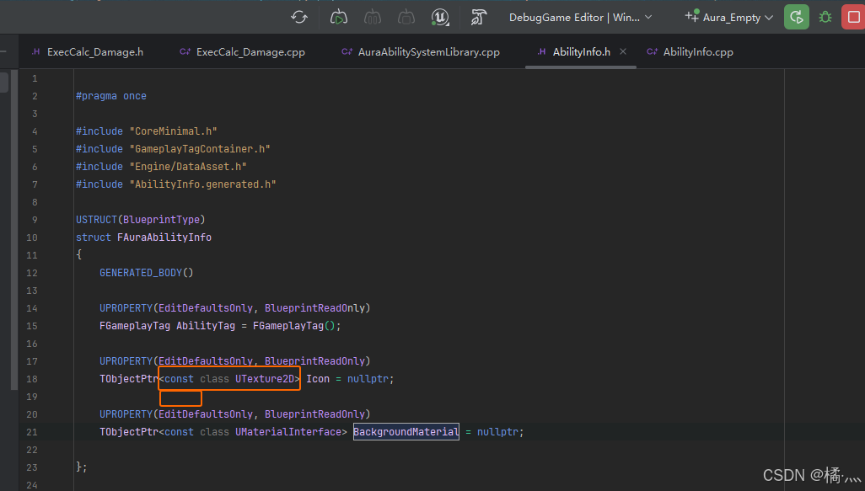Image resolution: width=865 pixels, height=491 pixels.
Task: Click the "GameplayTagContainer.h" include string
Action: (200, 149)
